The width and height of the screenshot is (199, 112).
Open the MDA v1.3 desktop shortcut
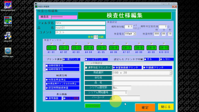click(8, 21)
